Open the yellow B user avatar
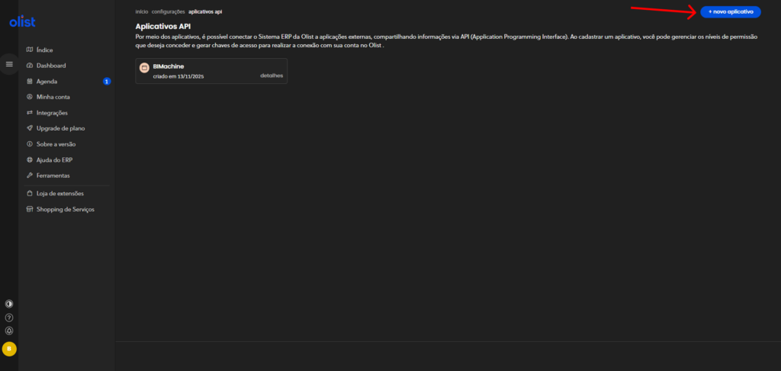 click(9, 349)
